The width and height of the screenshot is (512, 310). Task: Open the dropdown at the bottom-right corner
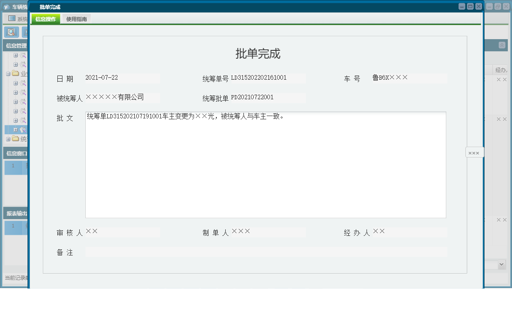point(501,264)
